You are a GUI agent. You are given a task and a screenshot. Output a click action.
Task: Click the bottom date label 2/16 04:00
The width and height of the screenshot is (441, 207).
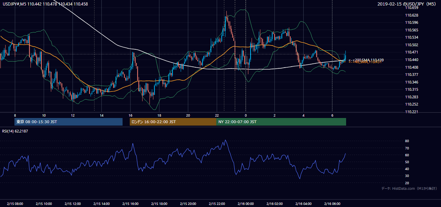pyautogui.click(x=303, y=204)
